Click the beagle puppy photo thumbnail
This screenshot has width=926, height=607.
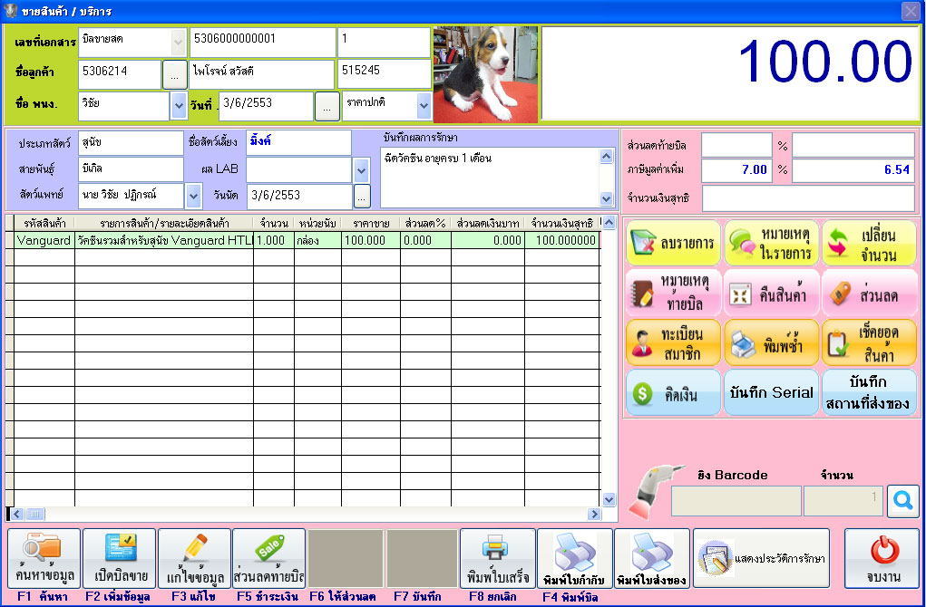(485, 74)
